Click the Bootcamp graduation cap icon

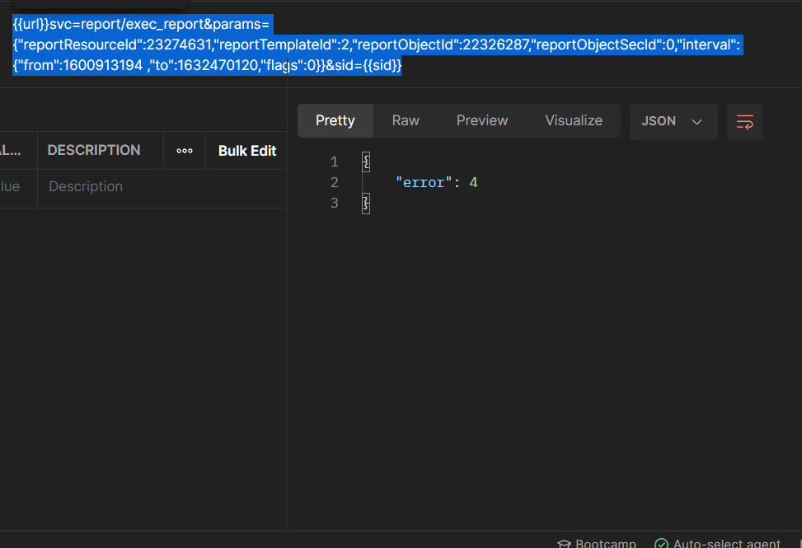pos(565,543)
